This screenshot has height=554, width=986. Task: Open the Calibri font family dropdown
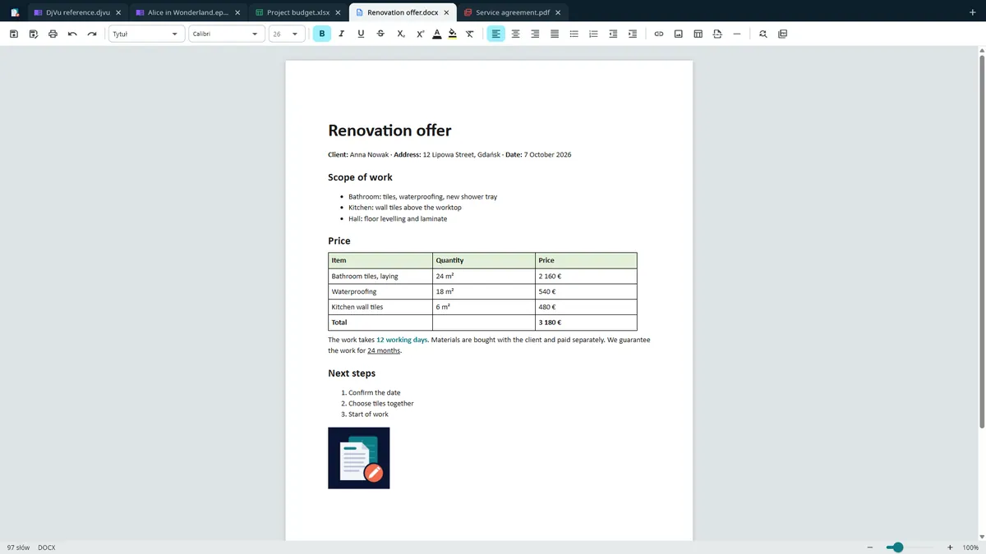227,34
